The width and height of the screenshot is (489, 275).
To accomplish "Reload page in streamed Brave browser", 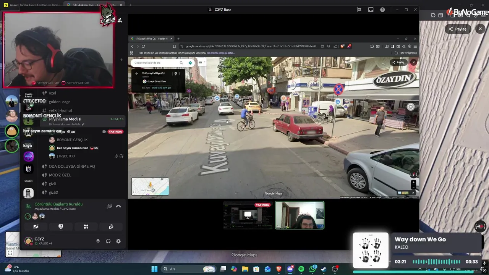I will tap(143, 46).
